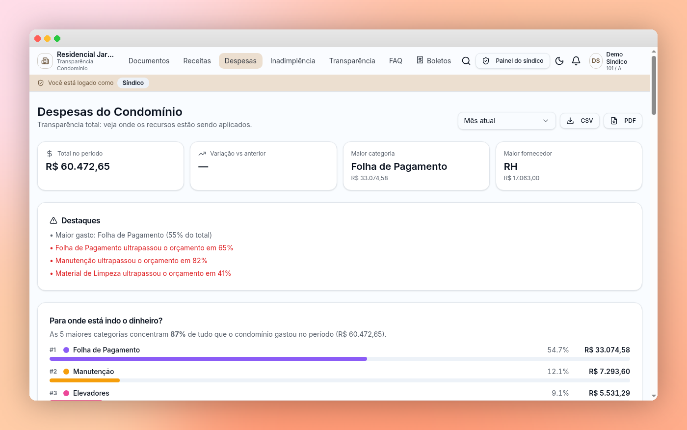Click the vertical scrollbar thumb
The width and height of the screenshot is (687, 430).
coord(654,85)
